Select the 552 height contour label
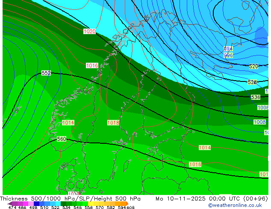Image resolution: width=271 pixels, height=209 pixels. [46, 73]
